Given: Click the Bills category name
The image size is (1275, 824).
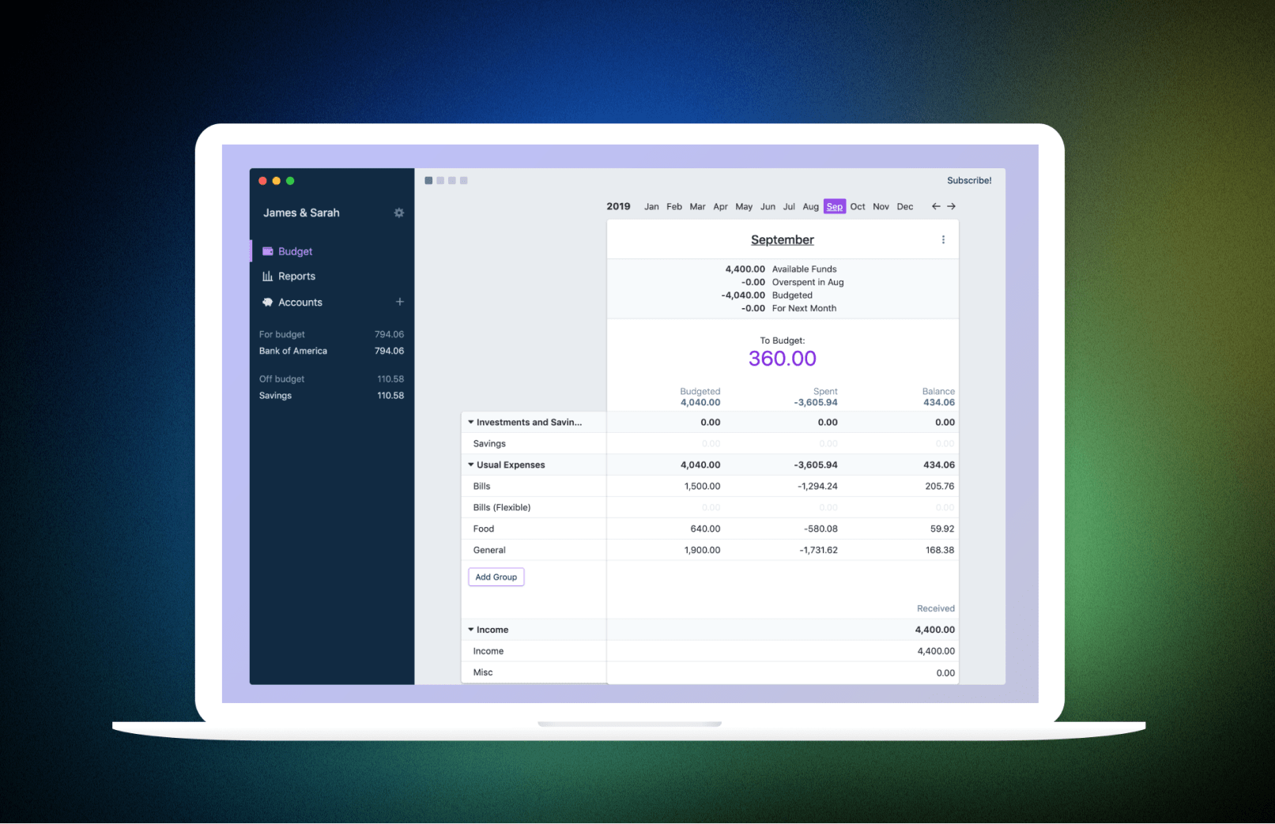Looking at the screenshot, I should tap(481, 487).
